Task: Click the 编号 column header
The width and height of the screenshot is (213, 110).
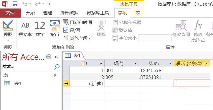Action: 122,63
